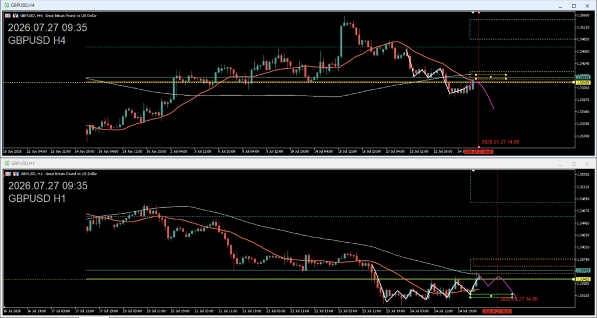Select top-right handle of orange rectangle, H4 chart

click(505, 74)
